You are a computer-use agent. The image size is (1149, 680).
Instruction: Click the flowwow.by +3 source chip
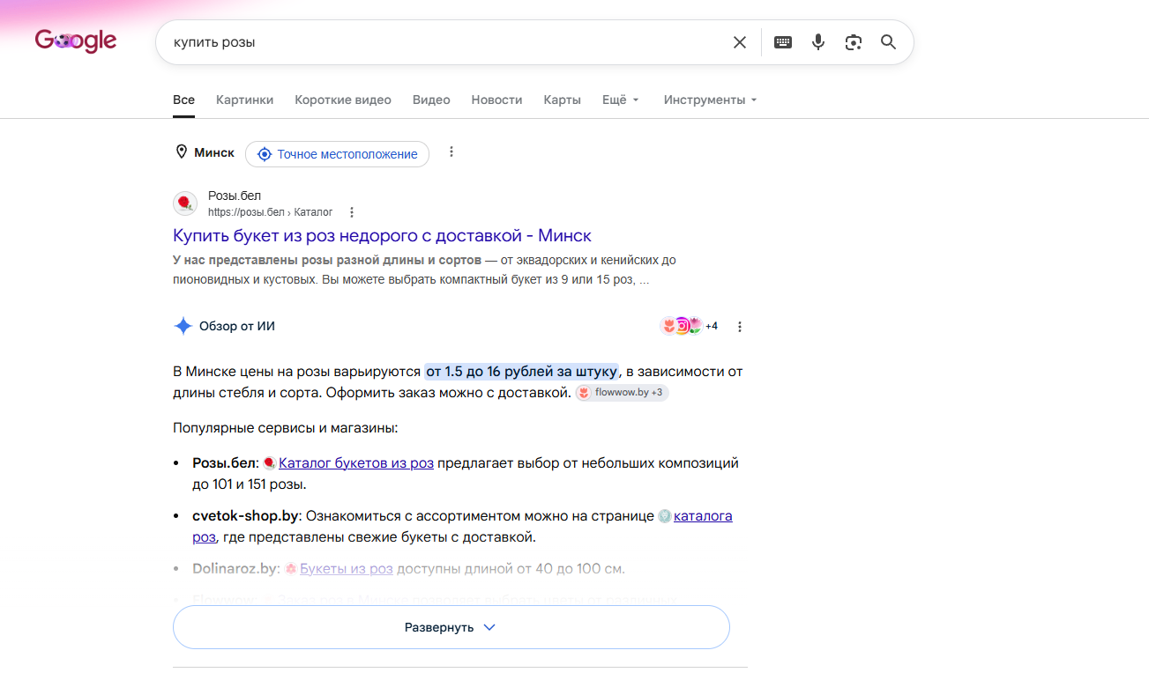coord(623,393)
